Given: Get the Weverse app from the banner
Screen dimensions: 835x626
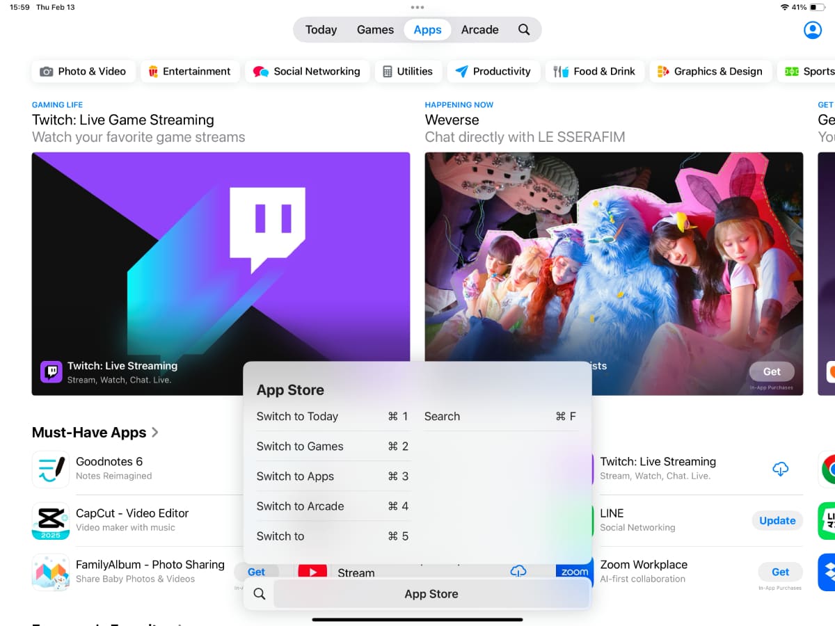Looking at the screenshot, I should pyautogui.click(x=772, y=371).
